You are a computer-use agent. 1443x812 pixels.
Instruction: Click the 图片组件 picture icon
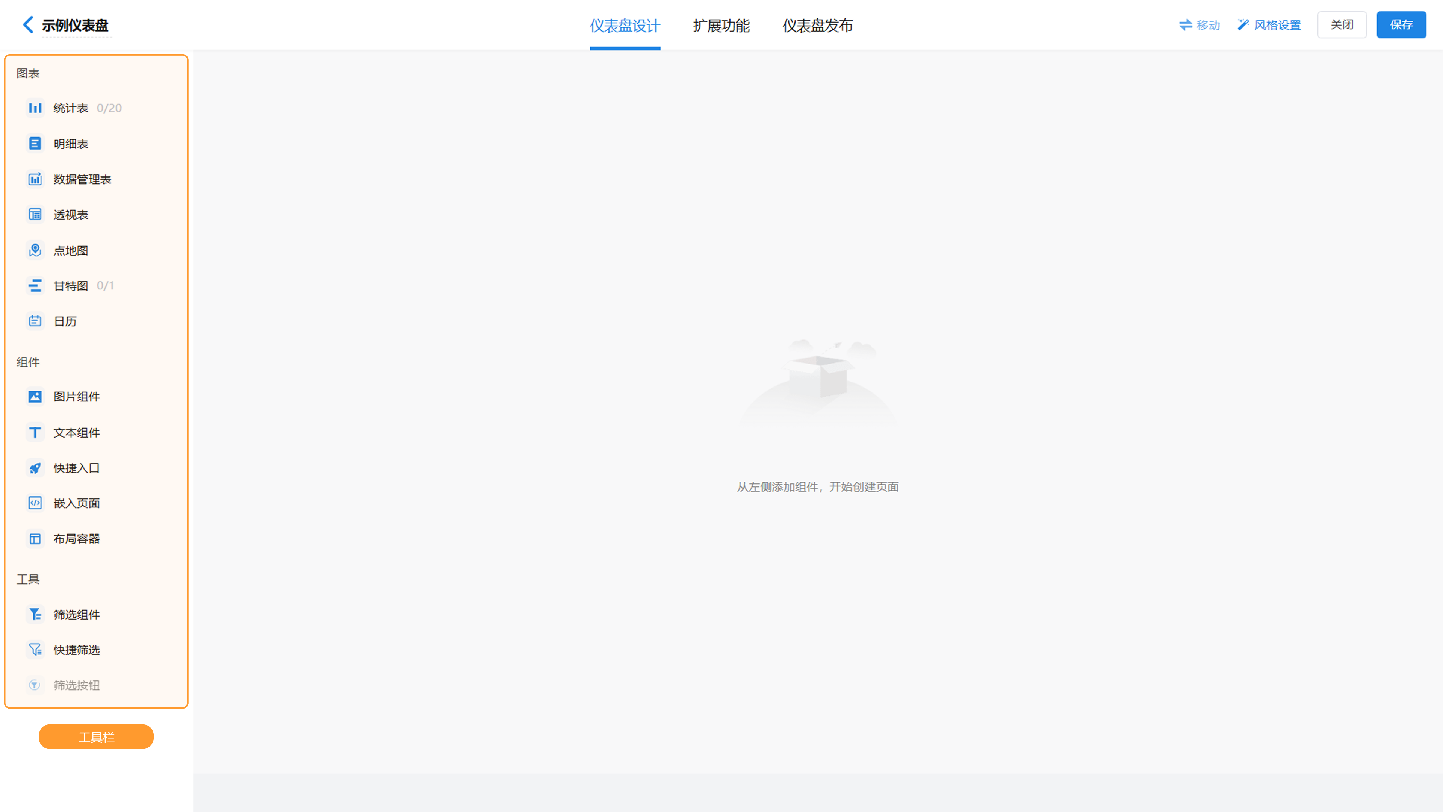35,396
